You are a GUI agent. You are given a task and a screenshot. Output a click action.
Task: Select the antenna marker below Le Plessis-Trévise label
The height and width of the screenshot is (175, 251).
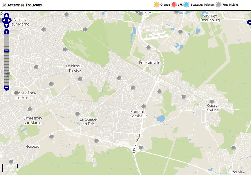80,79
